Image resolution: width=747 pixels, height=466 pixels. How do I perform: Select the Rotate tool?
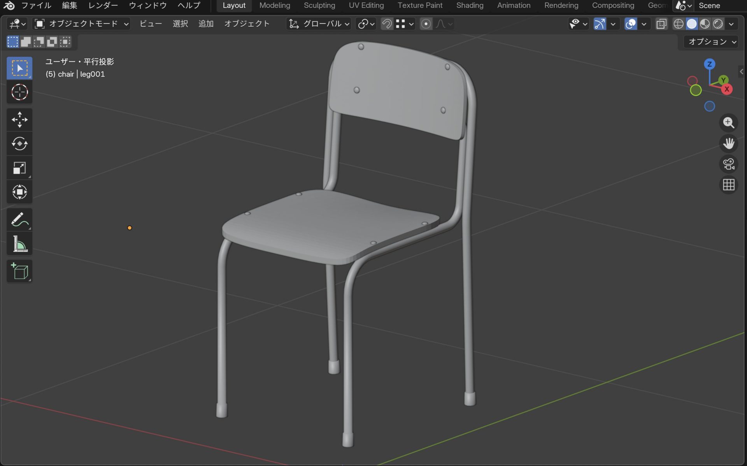coord(19,144)
